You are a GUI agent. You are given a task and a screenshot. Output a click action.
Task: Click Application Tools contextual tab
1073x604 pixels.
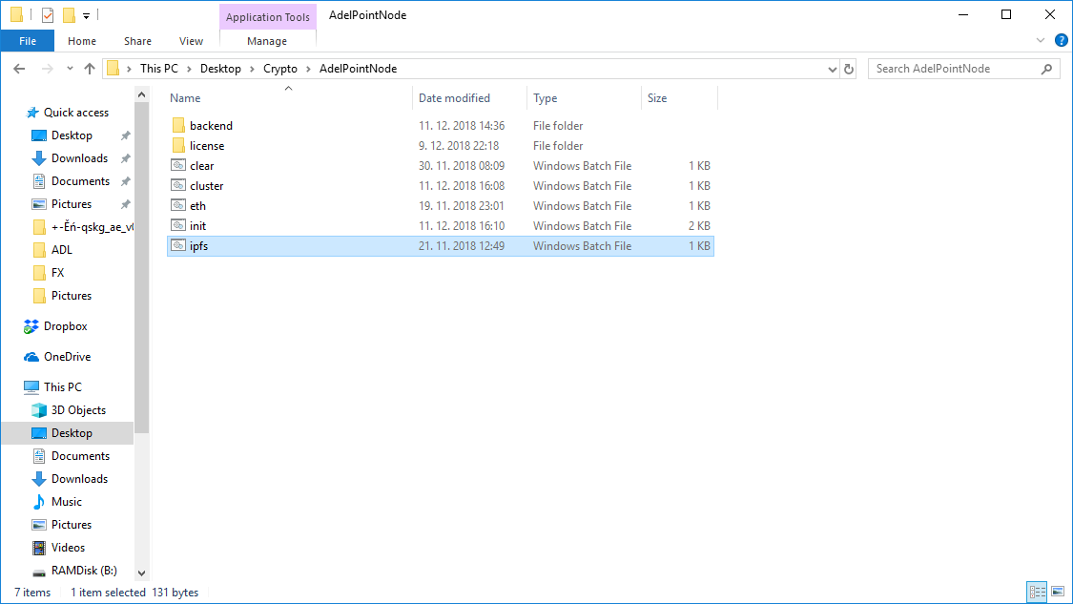pos(268,17)
